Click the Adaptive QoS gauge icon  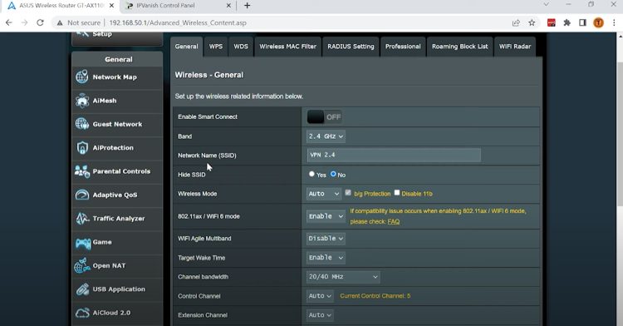pyautogui.click(x=82, y=195)
